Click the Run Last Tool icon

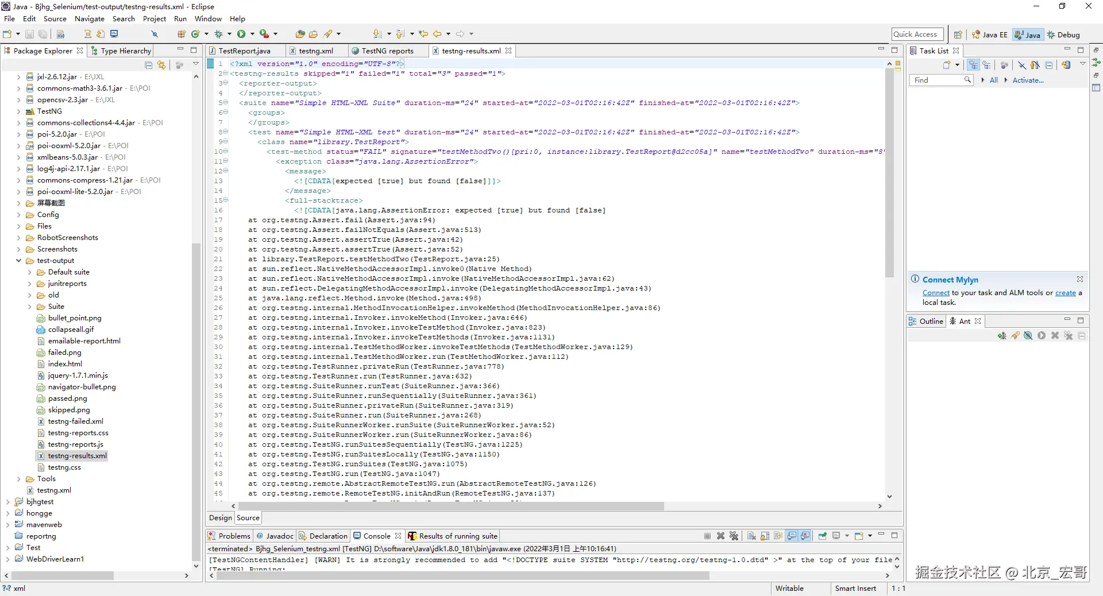pyautogui.click(x=264, y=34)
